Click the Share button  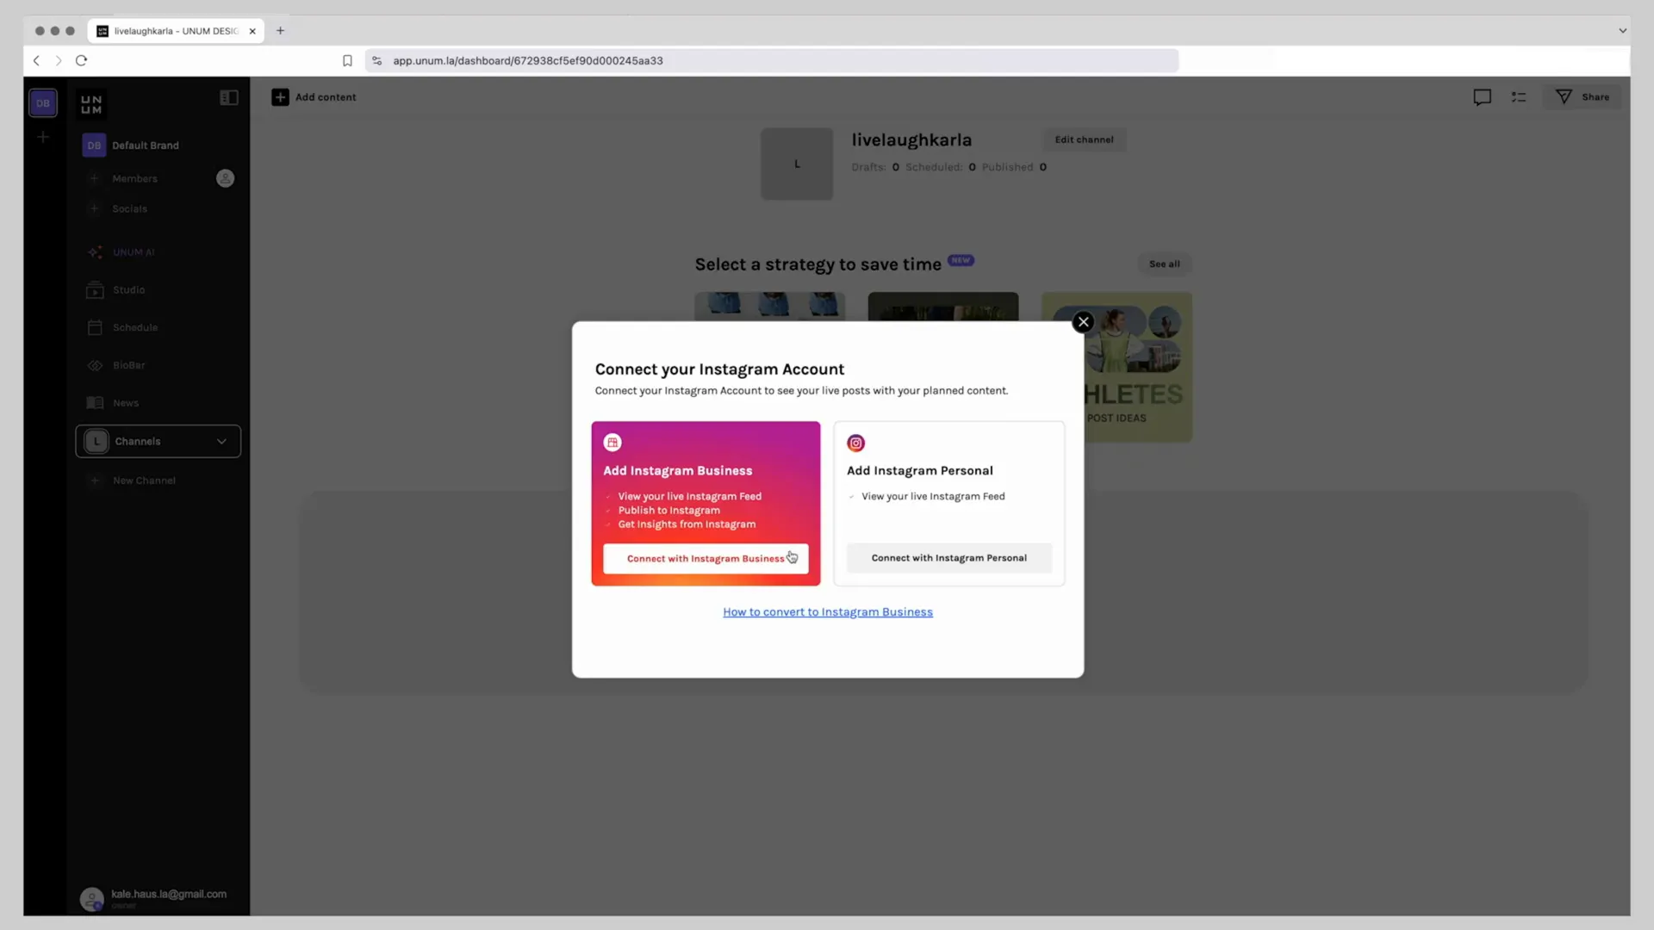point(1582,97)
